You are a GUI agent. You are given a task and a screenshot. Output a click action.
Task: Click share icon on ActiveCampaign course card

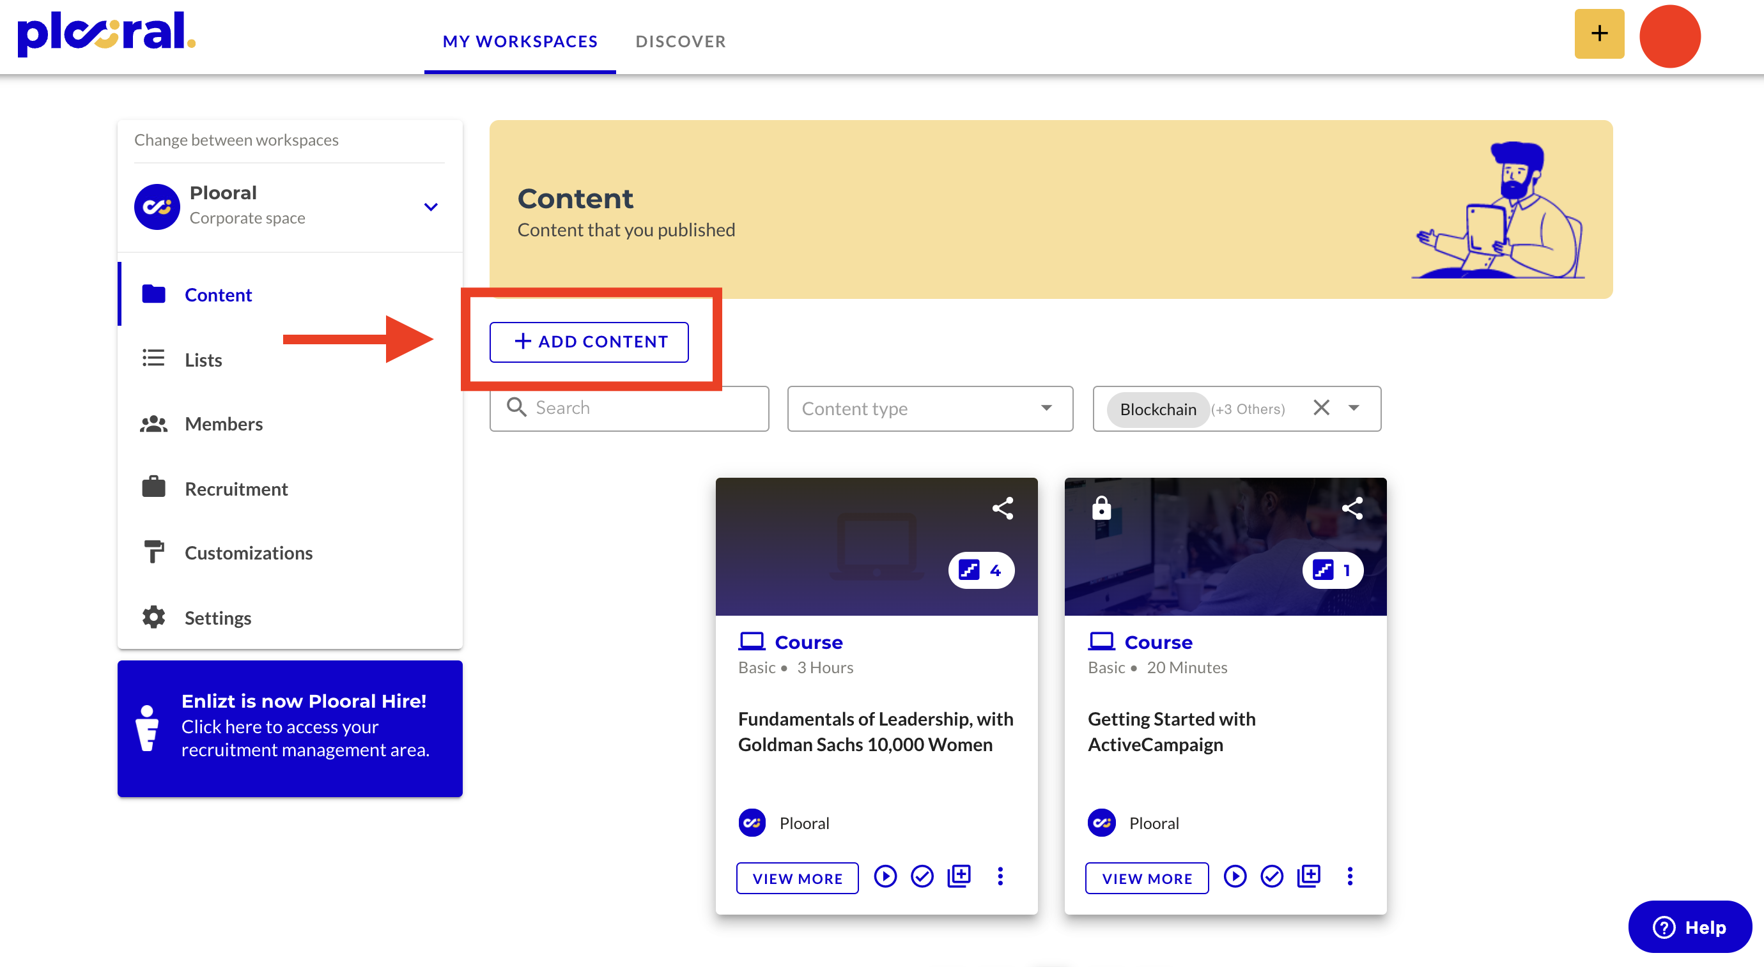coord(1352,508)
